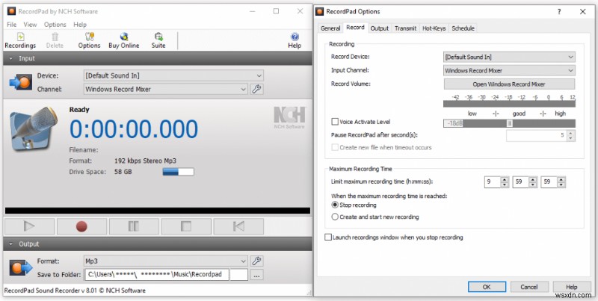The image size is (598, 301).
Task: Switch to the Output tab
Action: coord(380,28)
